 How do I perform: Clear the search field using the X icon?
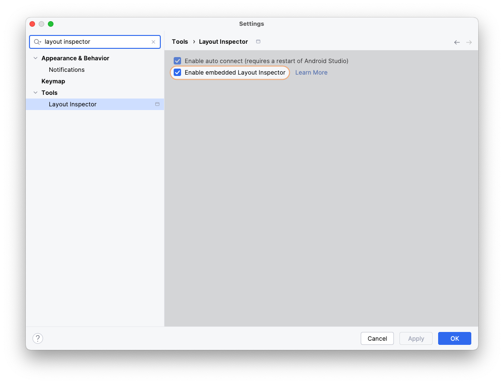click(153, 41)
